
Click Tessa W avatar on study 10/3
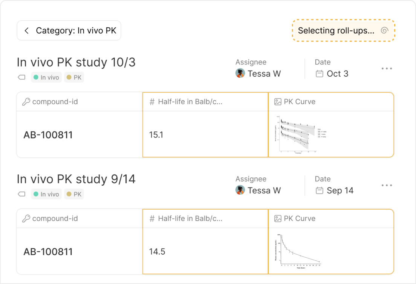click(x=240, y=73)
